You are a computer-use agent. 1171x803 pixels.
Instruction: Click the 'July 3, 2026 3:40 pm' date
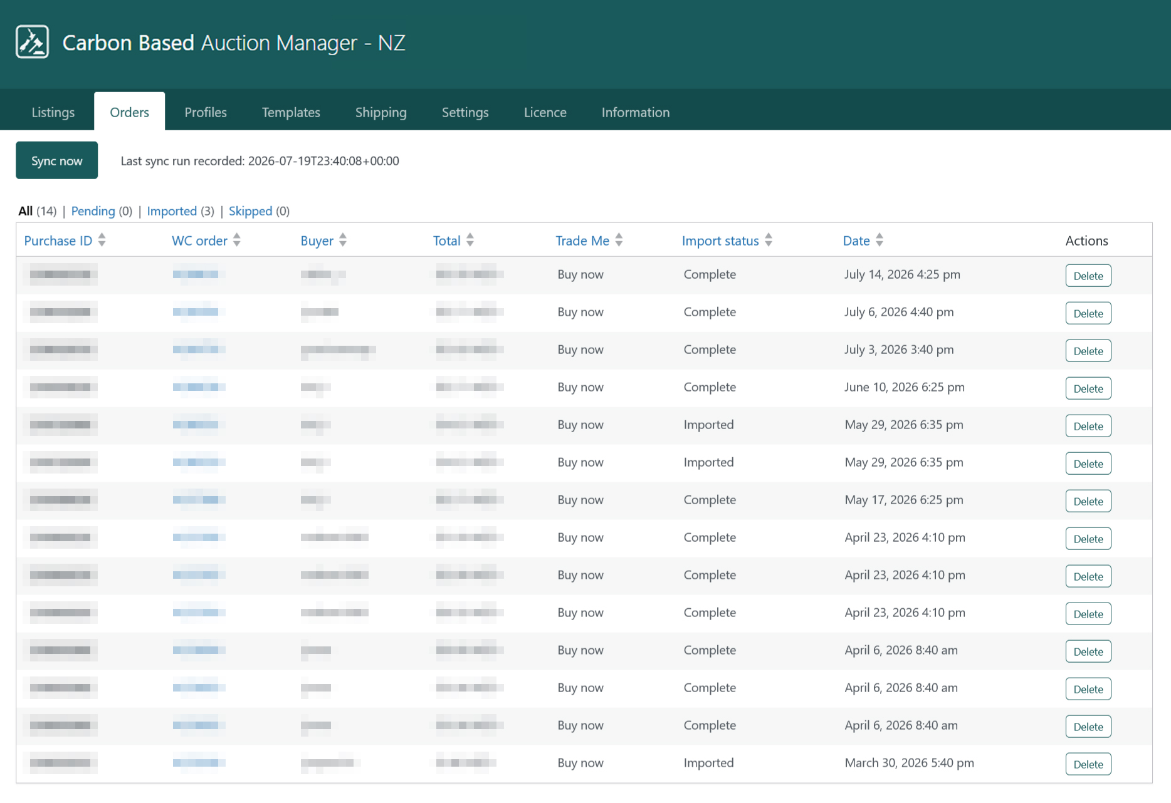coord(899,350)
